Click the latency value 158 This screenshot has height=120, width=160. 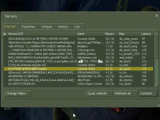(x=144, y=80)
